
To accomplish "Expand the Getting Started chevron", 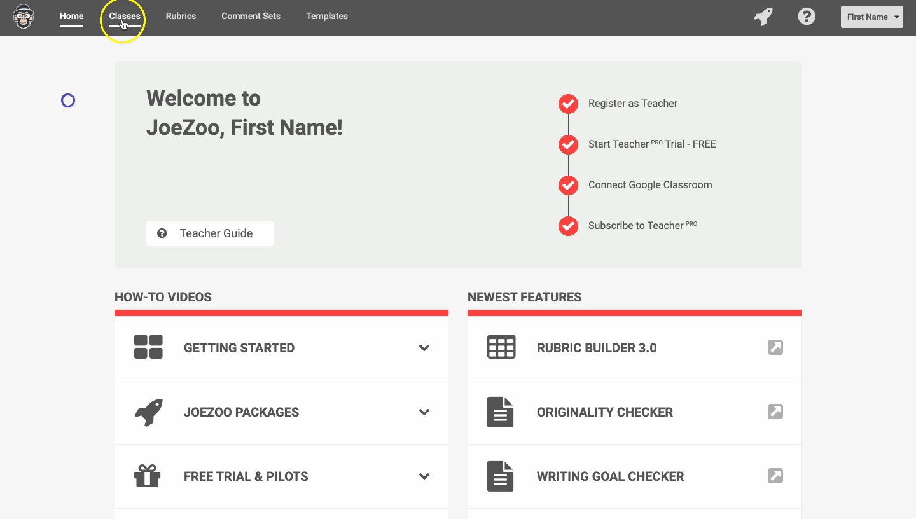I will pyautogui.click(x=424, y=348).
